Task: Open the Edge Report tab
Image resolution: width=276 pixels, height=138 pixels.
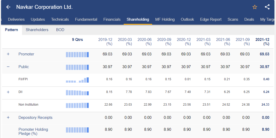Action: coord(211,19)
